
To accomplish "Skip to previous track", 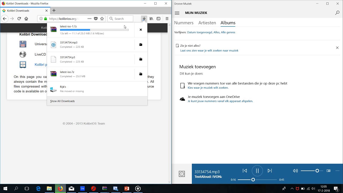I will click(x=245, y=171).
